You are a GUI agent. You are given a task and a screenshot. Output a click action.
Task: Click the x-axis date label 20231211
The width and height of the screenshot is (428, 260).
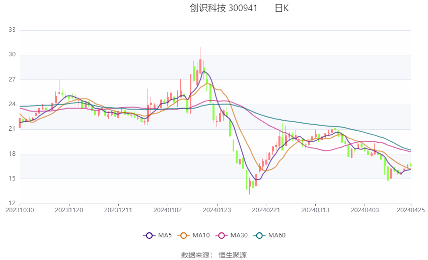[x=118, y=210]
